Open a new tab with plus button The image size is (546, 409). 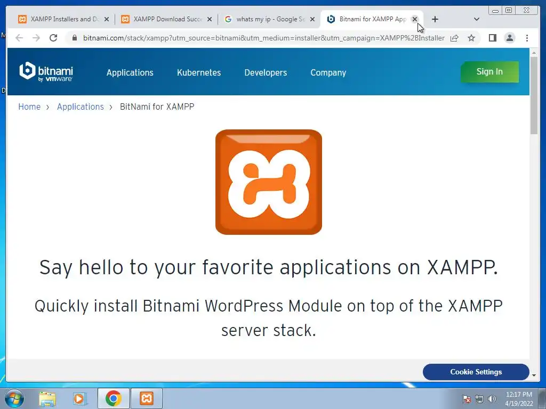pyautogui.click(x=435, y=19)
